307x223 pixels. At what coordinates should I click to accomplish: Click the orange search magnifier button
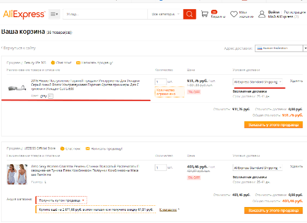coord(190,14)
